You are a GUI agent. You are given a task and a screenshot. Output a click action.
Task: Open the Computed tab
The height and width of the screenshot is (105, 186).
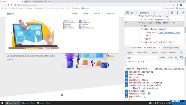pyautogui.click(x=141, y=52)
